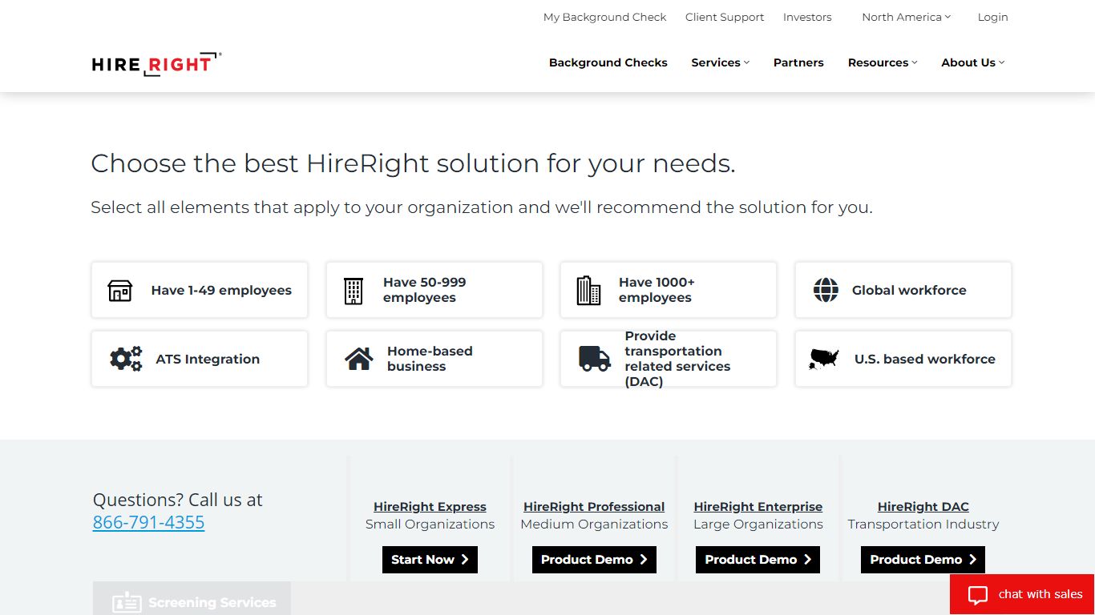Viewport: 1095px width, 615px height.
Task: Expand the Services dropdown menu
Action: (x=720, y=62)
